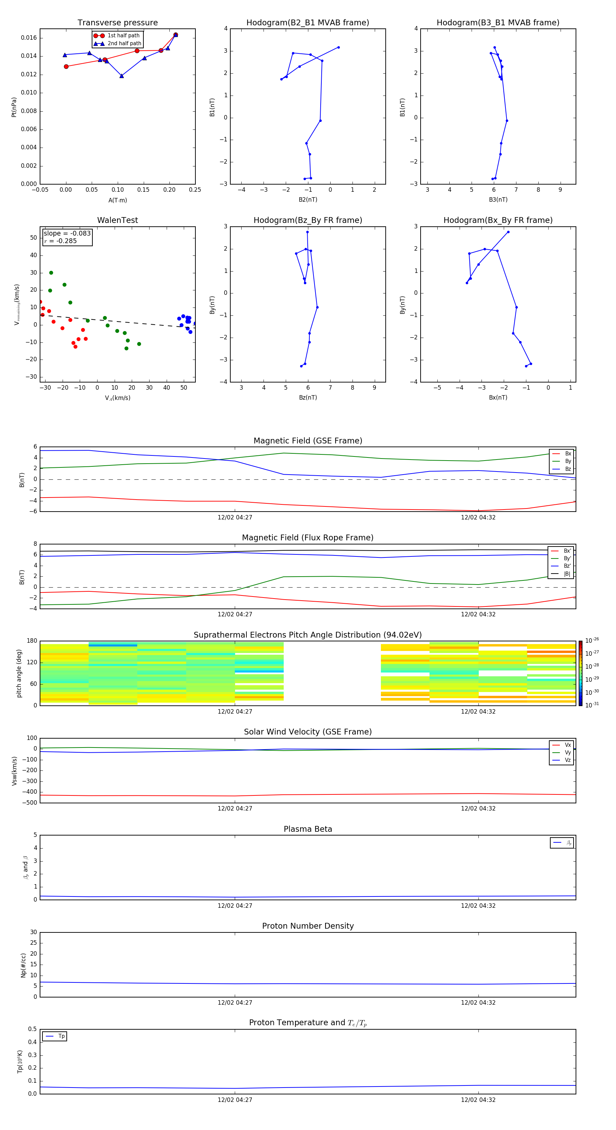Click the 'A(T·m)' x-axis label
This screenshot has height=1130, width=616.
117,200
